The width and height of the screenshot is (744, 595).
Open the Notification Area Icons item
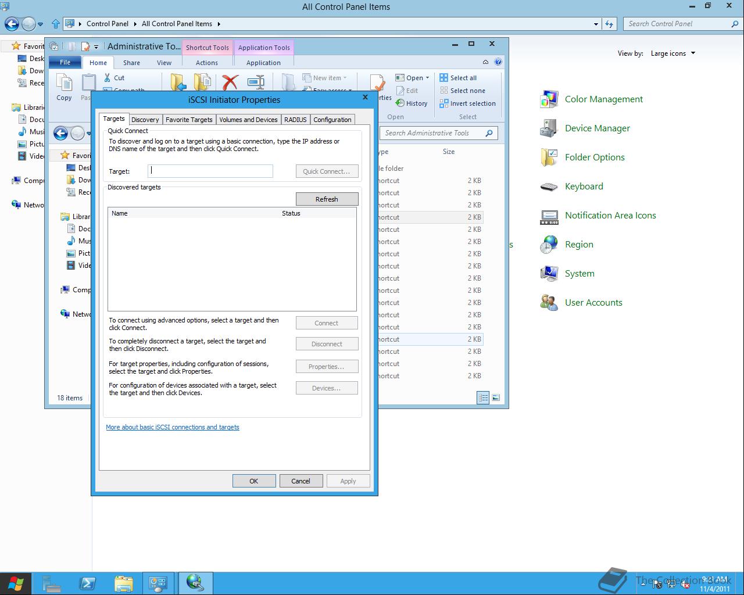598,216
